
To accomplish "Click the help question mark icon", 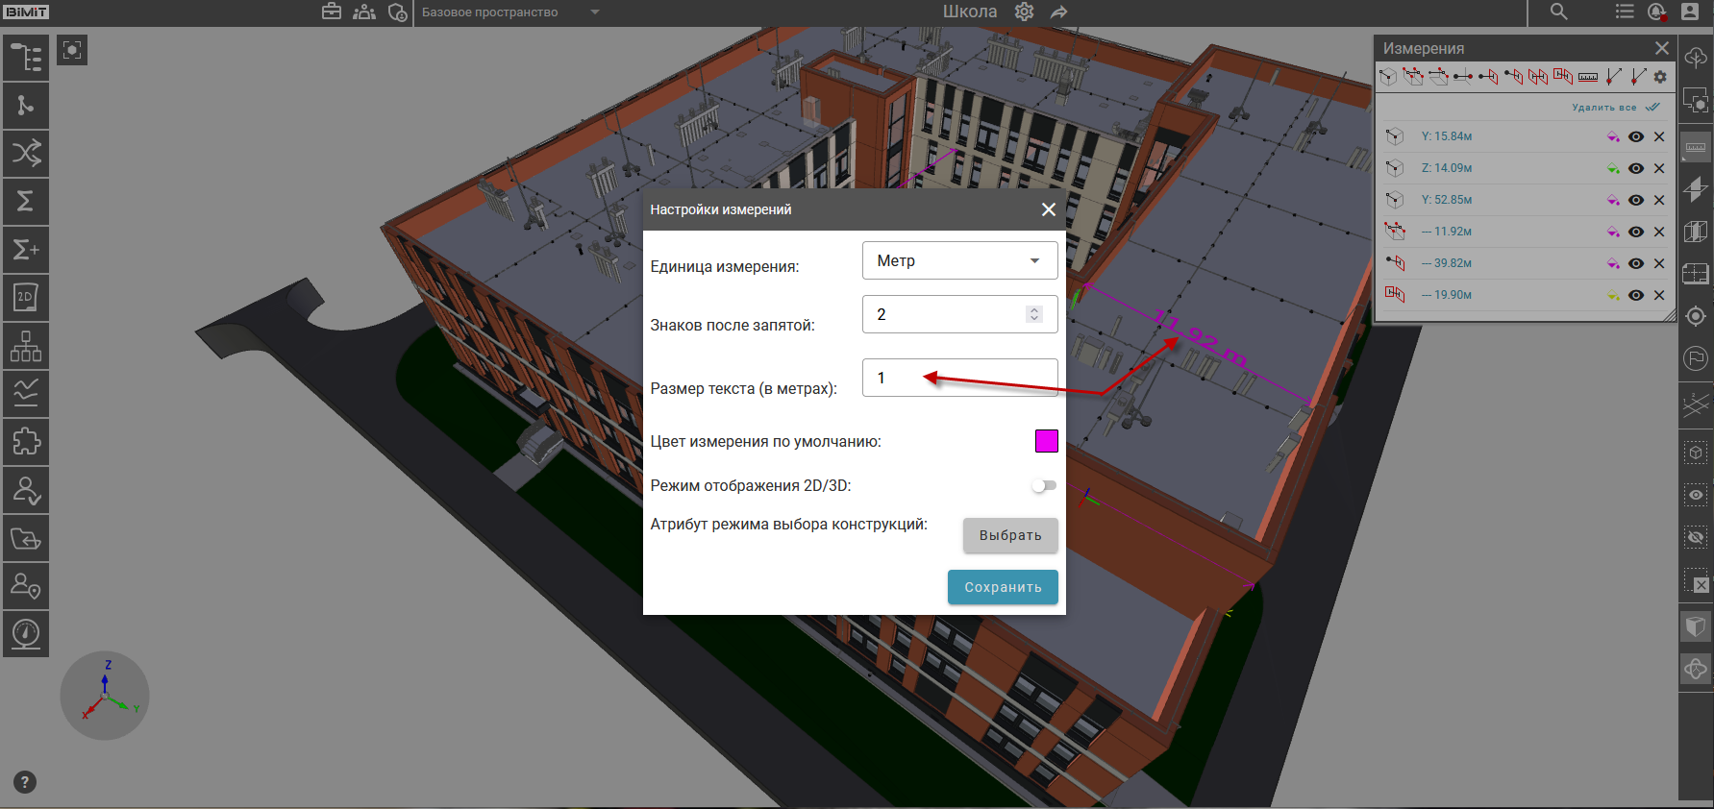I will (25, 782).
